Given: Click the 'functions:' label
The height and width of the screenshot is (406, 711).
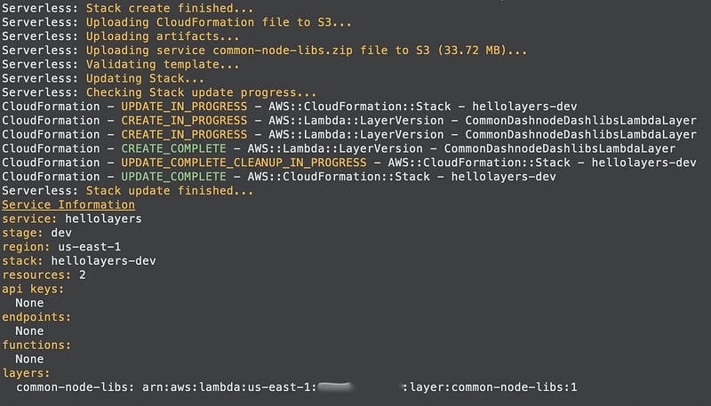Looking at the screenshot, I should [36, 345].
